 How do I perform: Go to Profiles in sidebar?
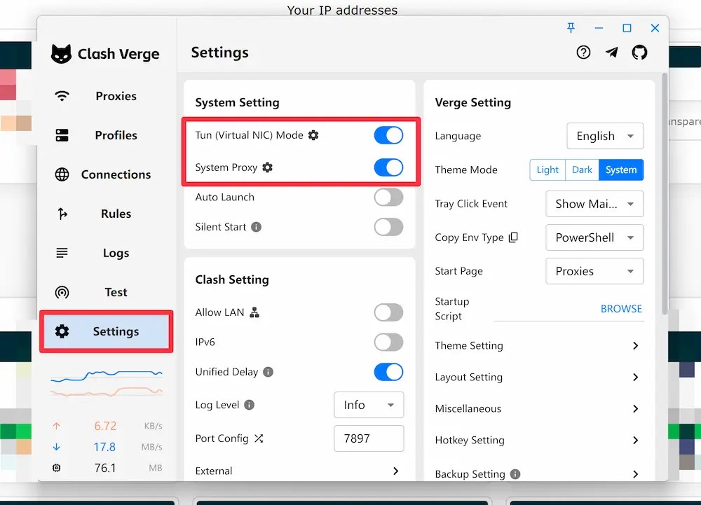pos(107,135)
